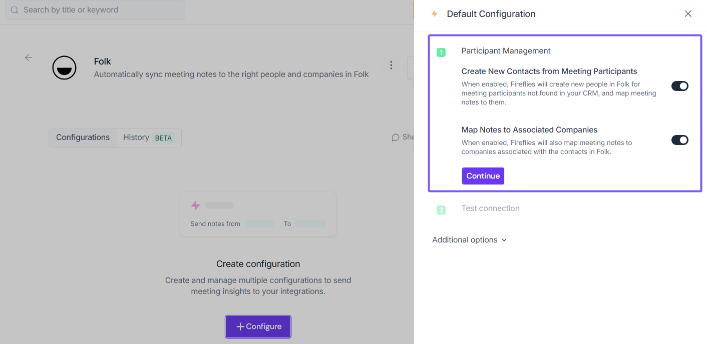Image resolution: width=707 pixels, height=344 pixels.
Task: Click the Folk logo icon
Action: [x=65, y=68]
